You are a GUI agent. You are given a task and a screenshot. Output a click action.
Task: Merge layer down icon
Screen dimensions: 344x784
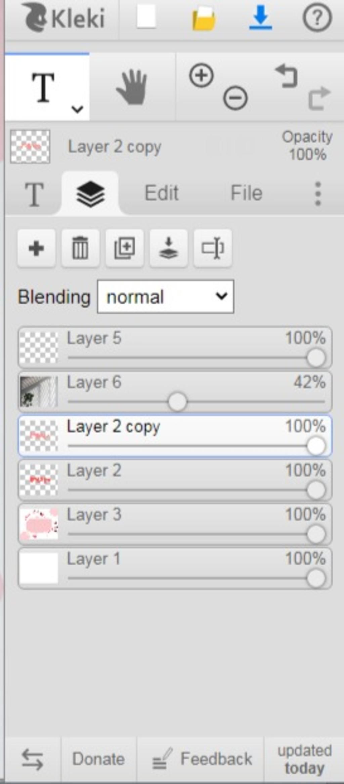[169, 248]
